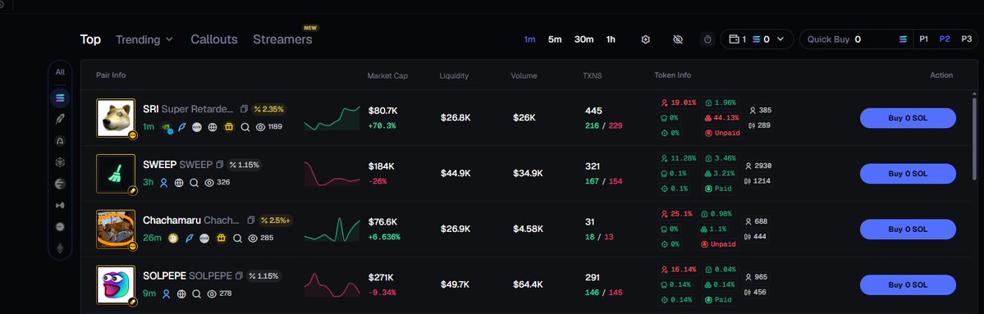This screenshot has height=314, width=984.
Task: Click the stopwatch timer icon
Action: [x=708, y=39]
